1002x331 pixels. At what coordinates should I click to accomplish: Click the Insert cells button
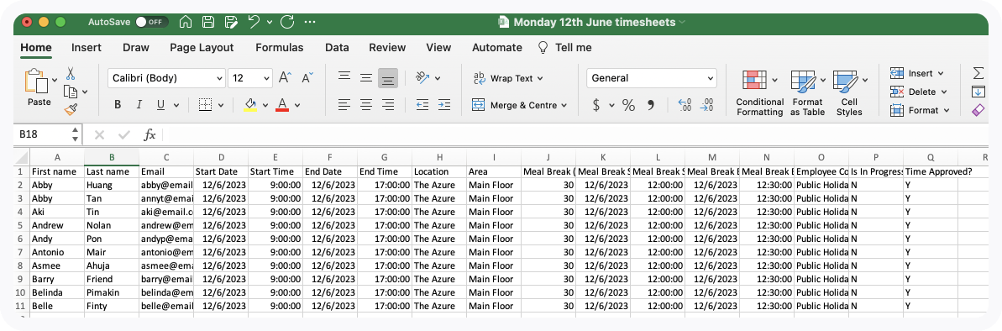tap(916, 73)
